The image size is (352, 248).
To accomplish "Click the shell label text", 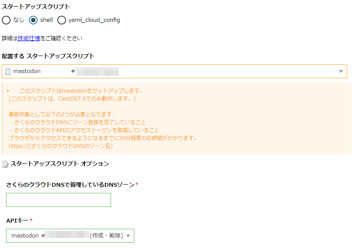I will point(46,20).
